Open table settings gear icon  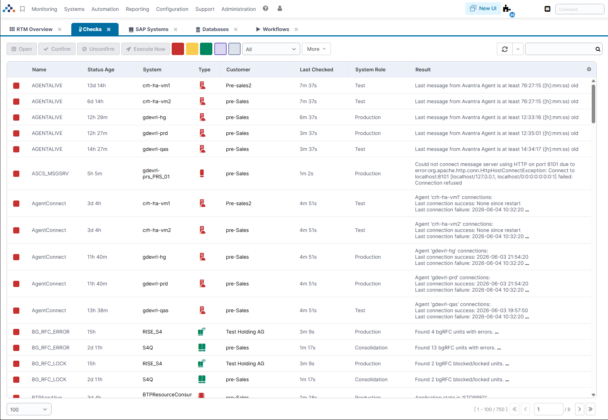pos(589,69)
